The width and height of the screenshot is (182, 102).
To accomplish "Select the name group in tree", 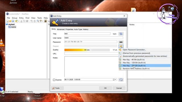I will click(x=13, y=27).
